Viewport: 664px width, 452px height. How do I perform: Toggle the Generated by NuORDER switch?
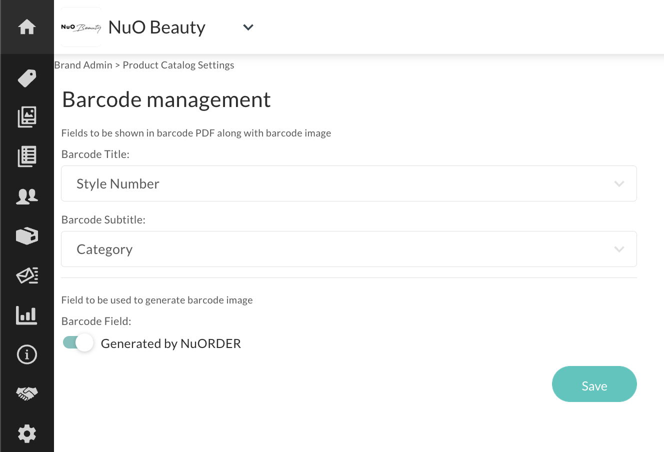click(x=78, y=343)
